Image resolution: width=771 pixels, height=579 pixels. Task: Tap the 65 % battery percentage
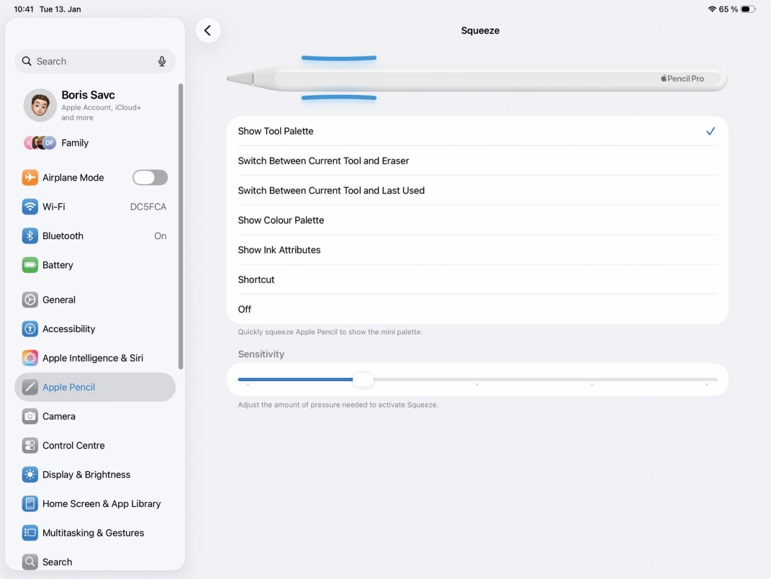(x=728, y=9)
